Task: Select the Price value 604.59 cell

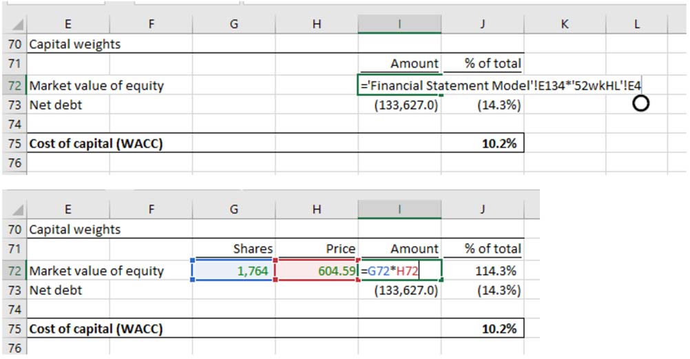Action: click(x=316, y=271)
